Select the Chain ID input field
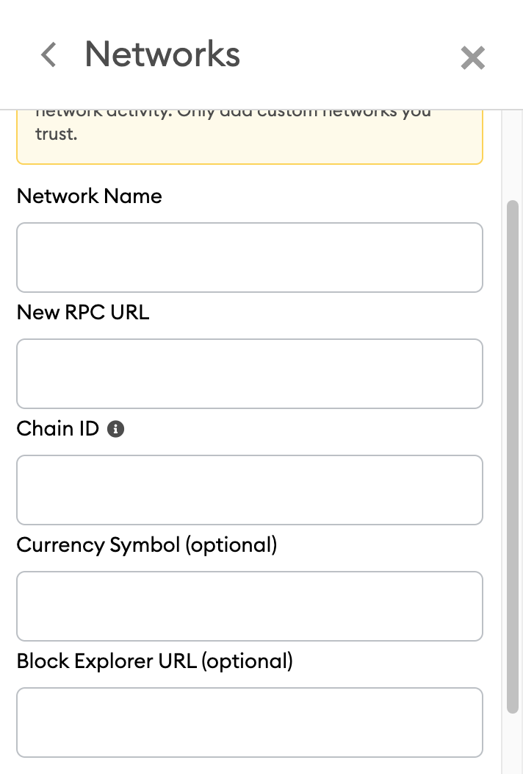This screenshot has height=774, width=523. click(x=249, y=490)
